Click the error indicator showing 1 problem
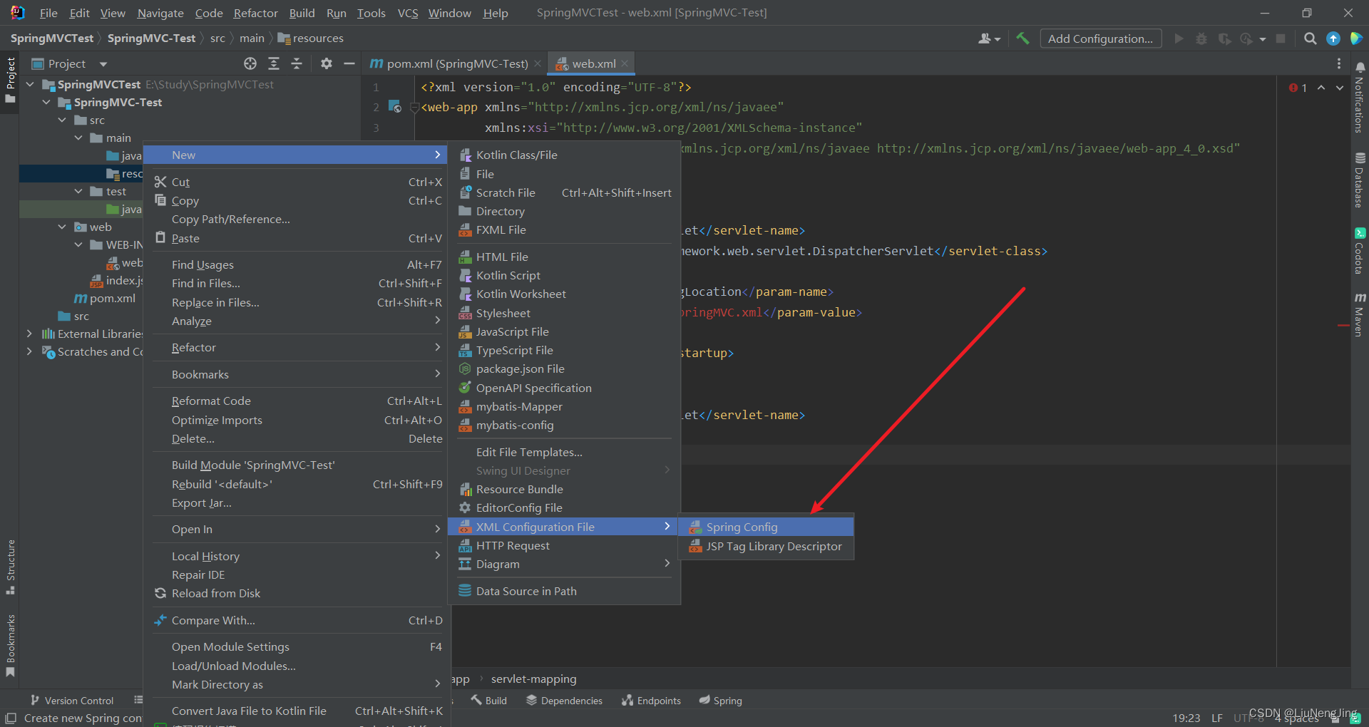This screenshot has width=1369, height=727. (1298, 88)
